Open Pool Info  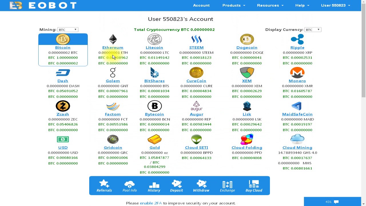(130, 186)
